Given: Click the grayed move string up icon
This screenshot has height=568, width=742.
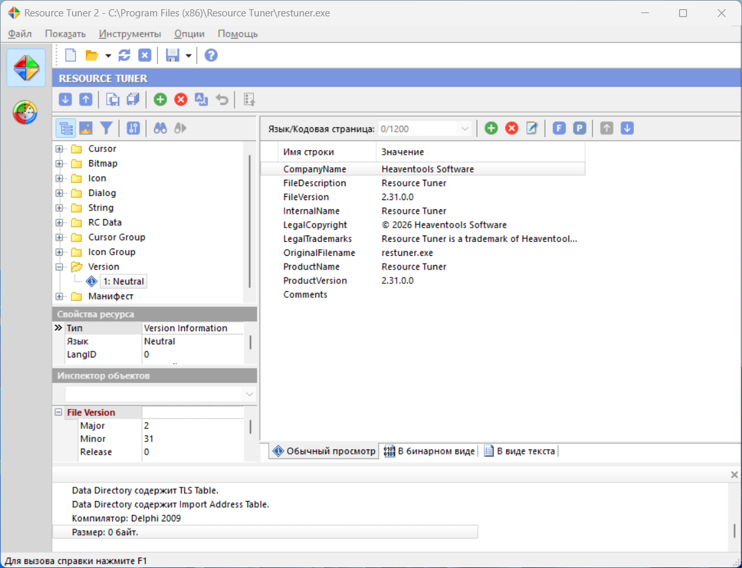Looking at the screenshot, I should coord(607,129).
